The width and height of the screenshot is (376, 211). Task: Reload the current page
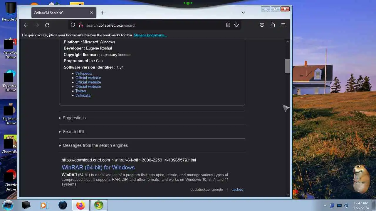coord(47,25)
